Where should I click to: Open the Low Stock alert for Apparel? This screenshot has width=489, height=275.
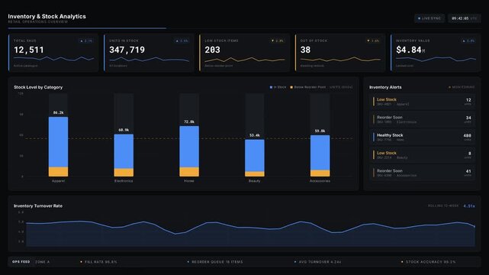[422, 102]
